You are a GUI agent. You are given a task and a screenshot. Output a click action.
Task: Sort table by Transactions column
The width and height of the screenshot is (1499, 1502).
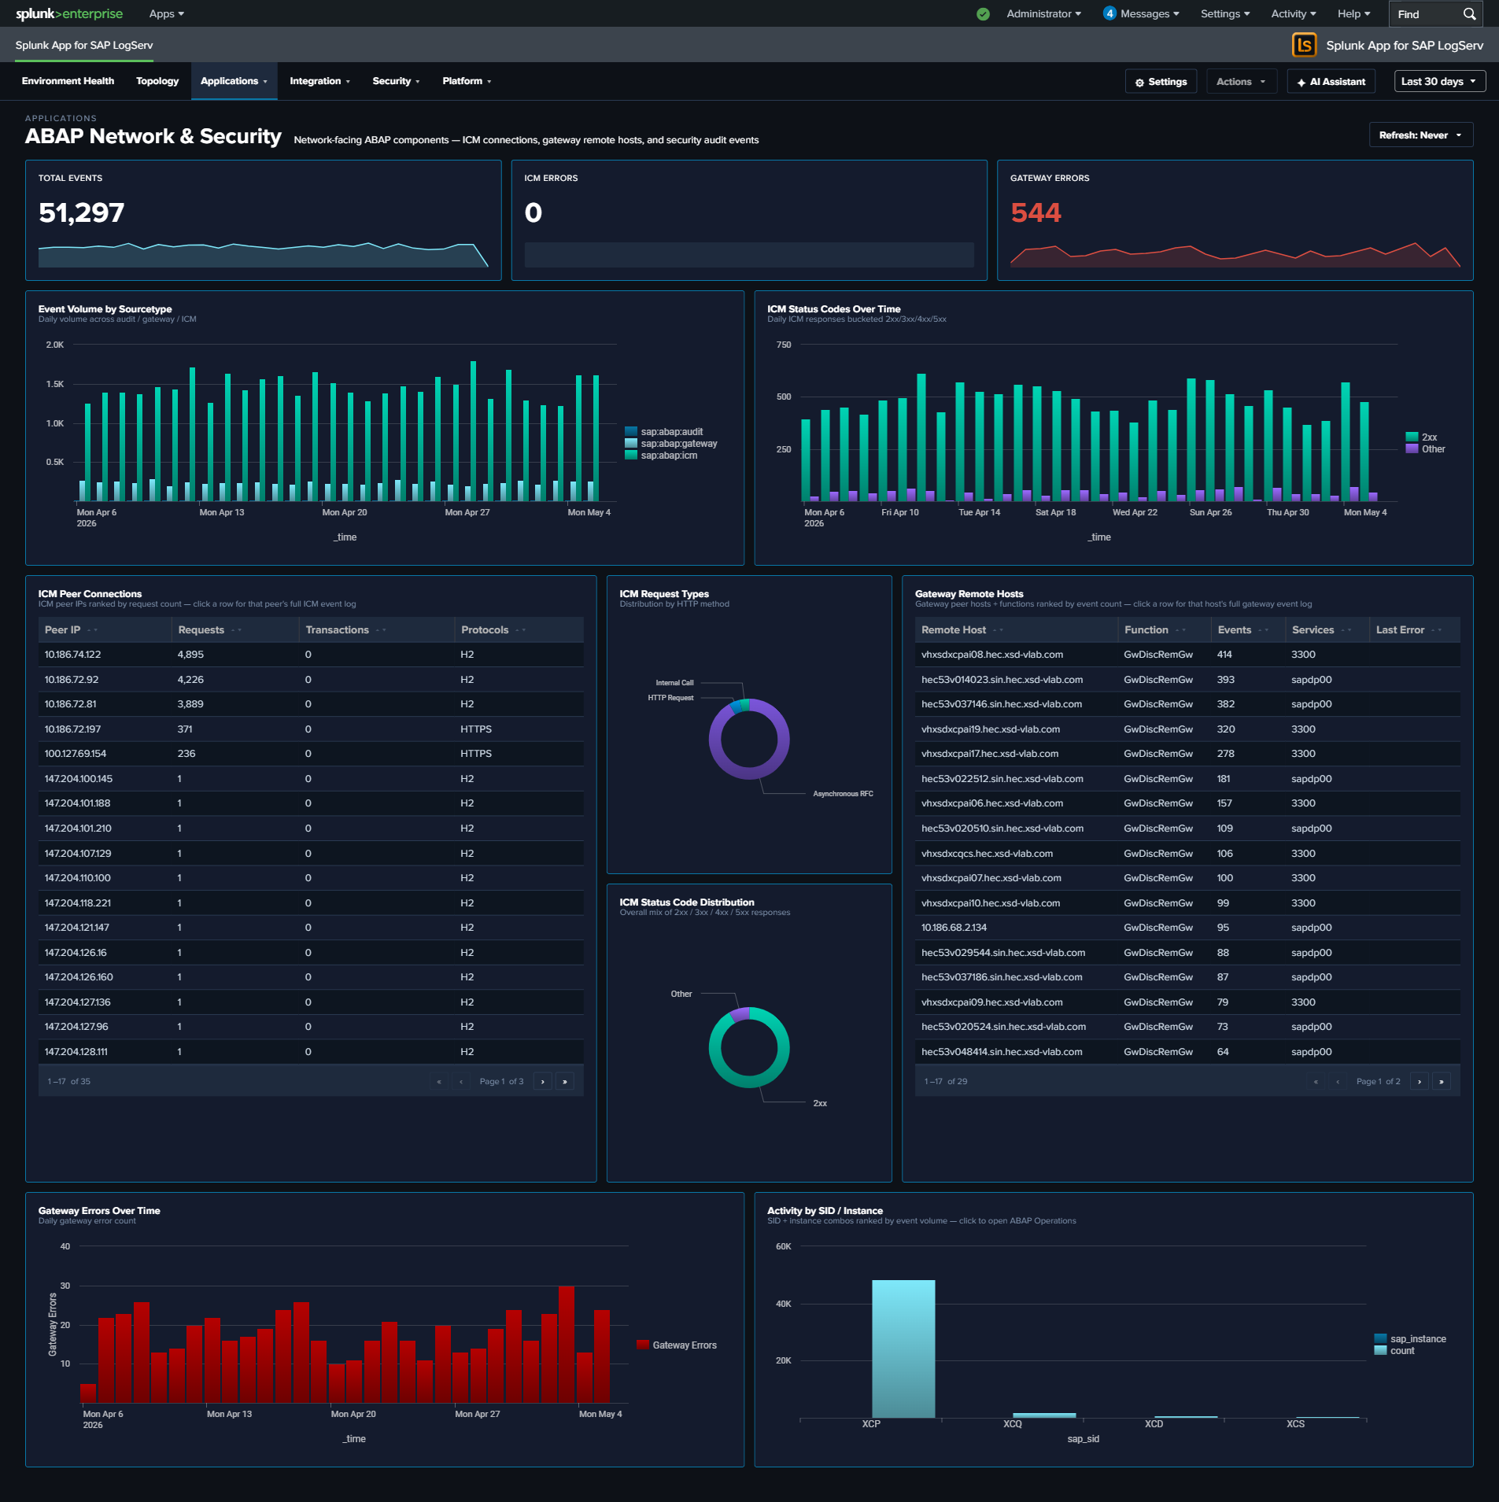click(376, 629)
